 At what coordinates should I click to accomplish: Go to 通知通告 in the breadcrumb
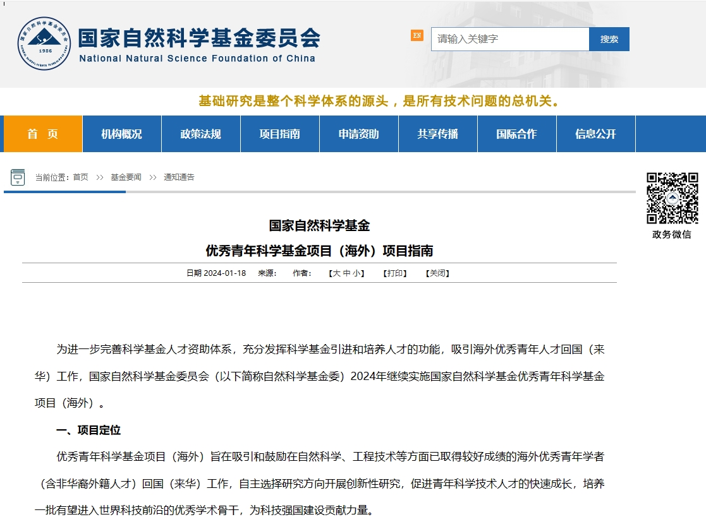(180, 177)
